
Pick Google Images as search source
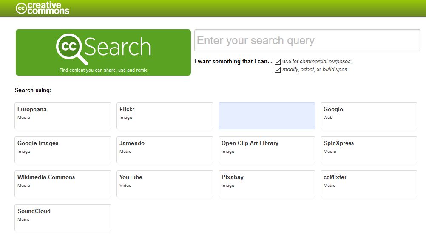(x=63, y=149)
